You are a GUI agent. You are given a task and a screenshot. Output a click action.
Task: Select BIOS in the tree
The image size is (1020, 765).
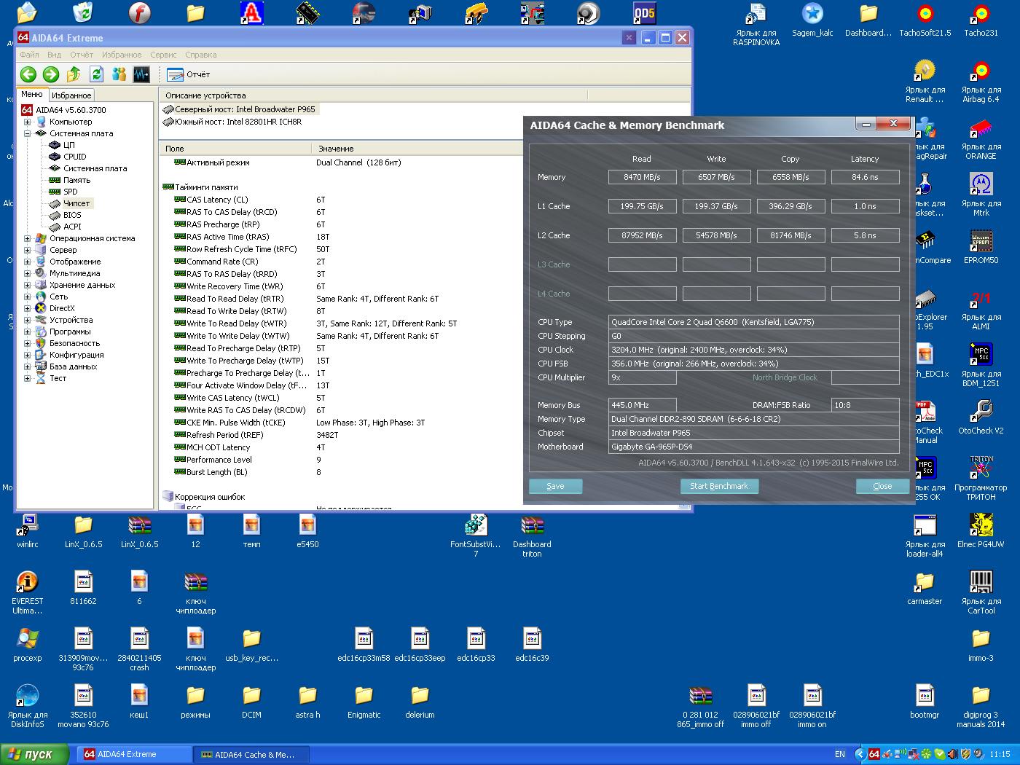click(x=72, y=215)
